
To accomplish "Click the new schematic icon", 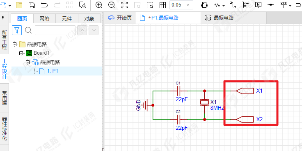I will pos(3,5).
